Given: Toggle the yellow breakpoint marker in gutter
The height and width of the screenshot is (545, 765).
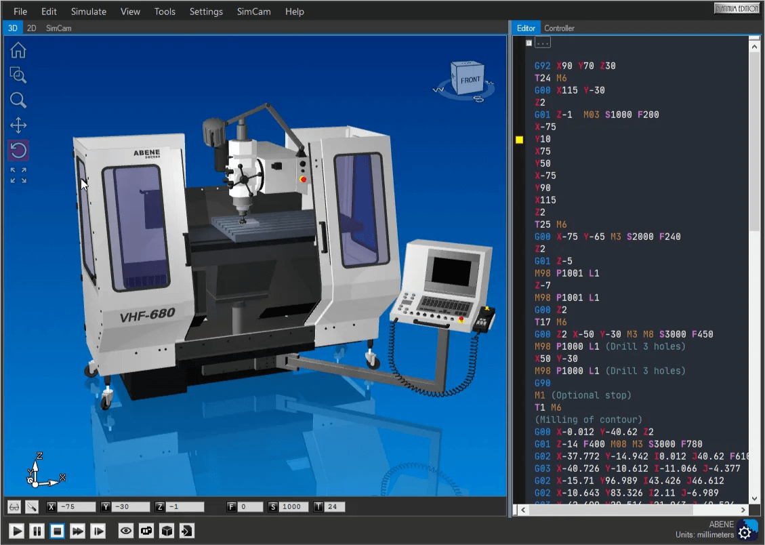Looking at the screenshot, I should tap(520, 140).
